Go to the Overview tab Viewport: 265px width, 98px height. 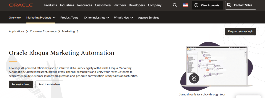point(15,18)
